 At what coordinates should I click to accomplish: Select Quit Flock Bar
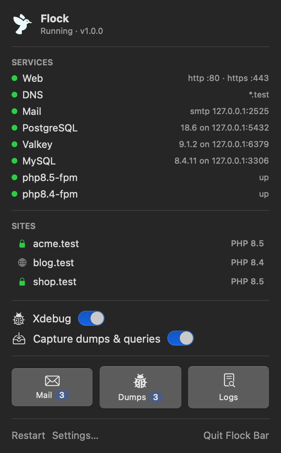(236, 435)
